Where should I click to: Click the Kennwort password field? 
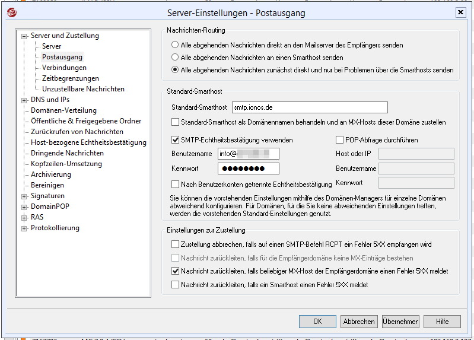coord(249,169)
